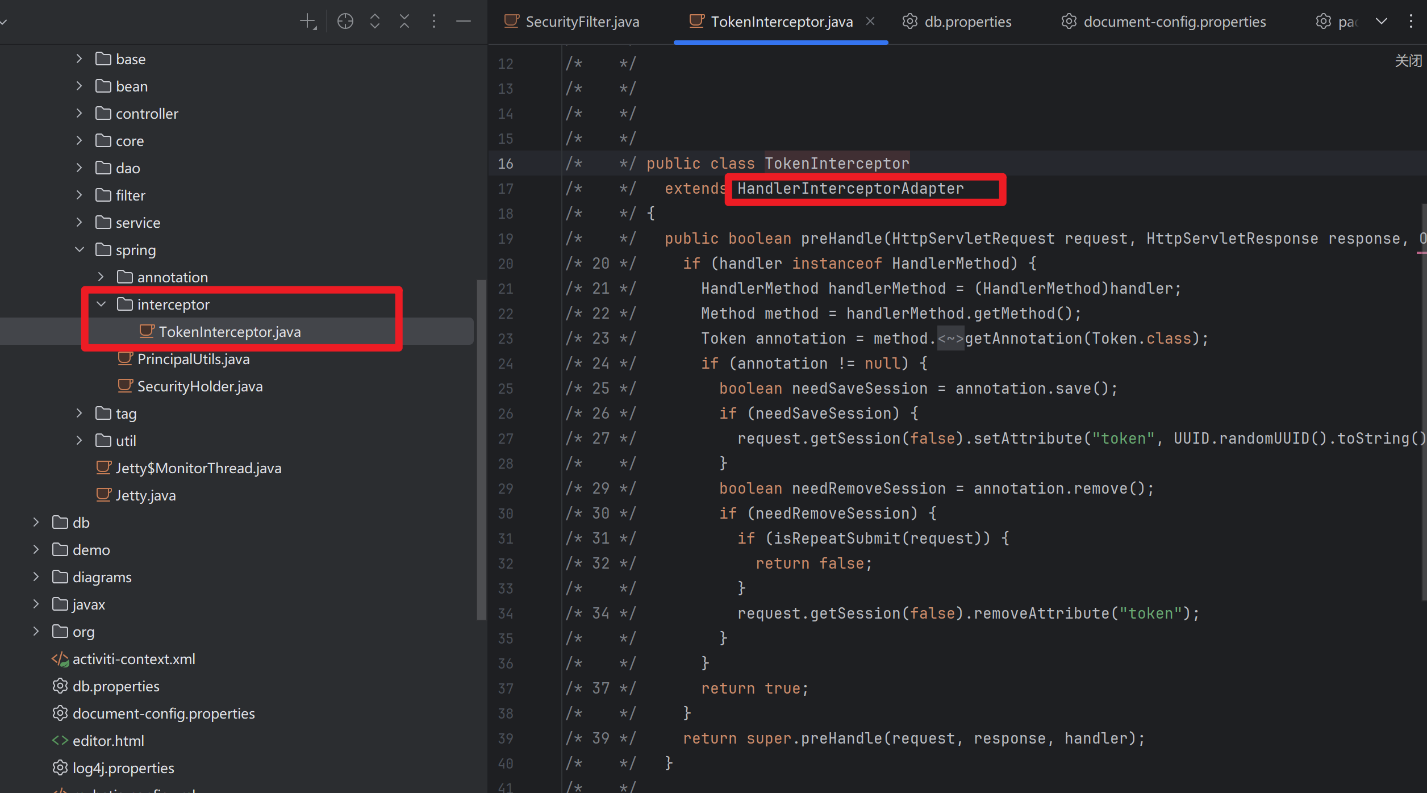Collapse the interceptor folder
The image size is (1427, 793).
pyautogui.click(x=101, y=304)
